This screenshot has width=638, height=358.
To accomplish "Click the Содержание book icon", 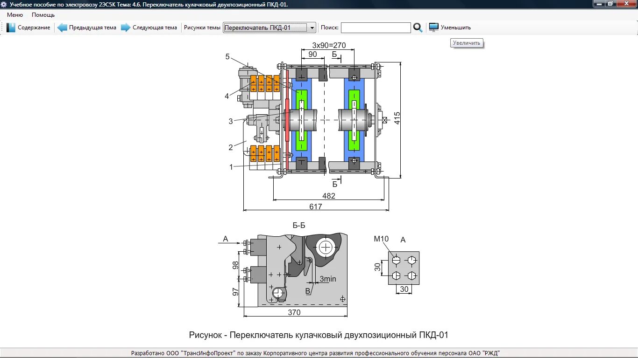I will pos(11,28).
